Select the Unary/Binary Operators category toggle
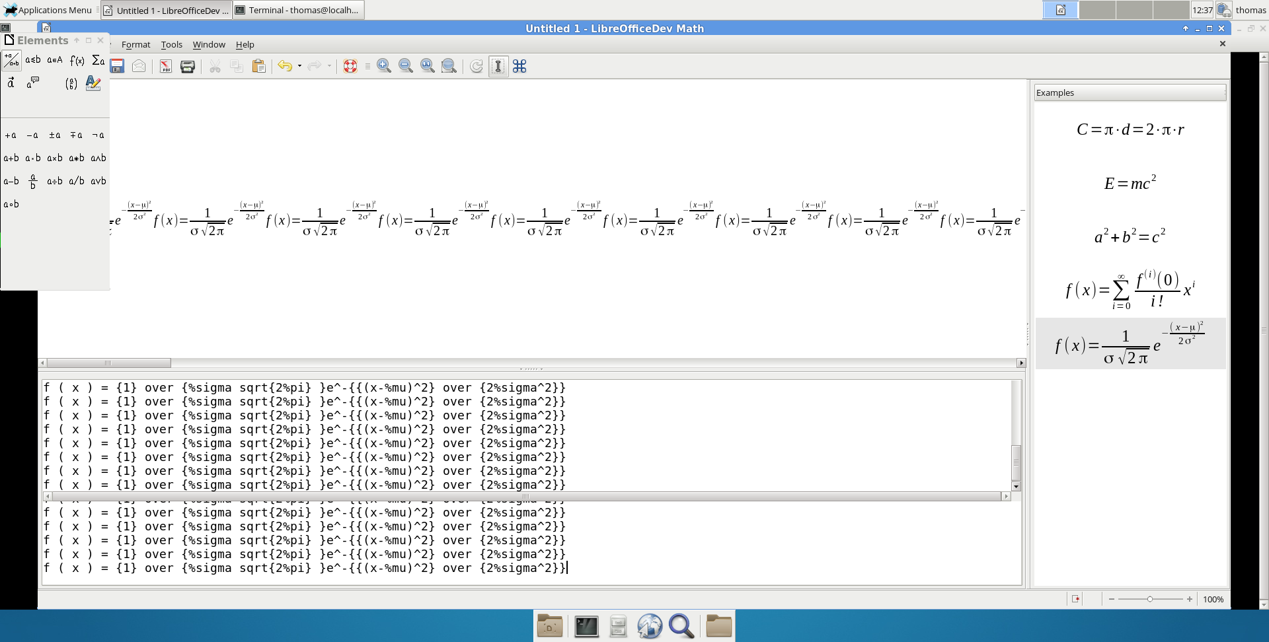Image resolution: width=1269 pixels, height=642 pixels. pyautogui.click(x=11, y=60)
